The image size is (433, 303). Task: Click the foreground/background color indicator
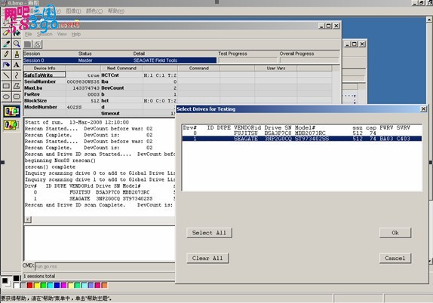click(x=6, y=282)
